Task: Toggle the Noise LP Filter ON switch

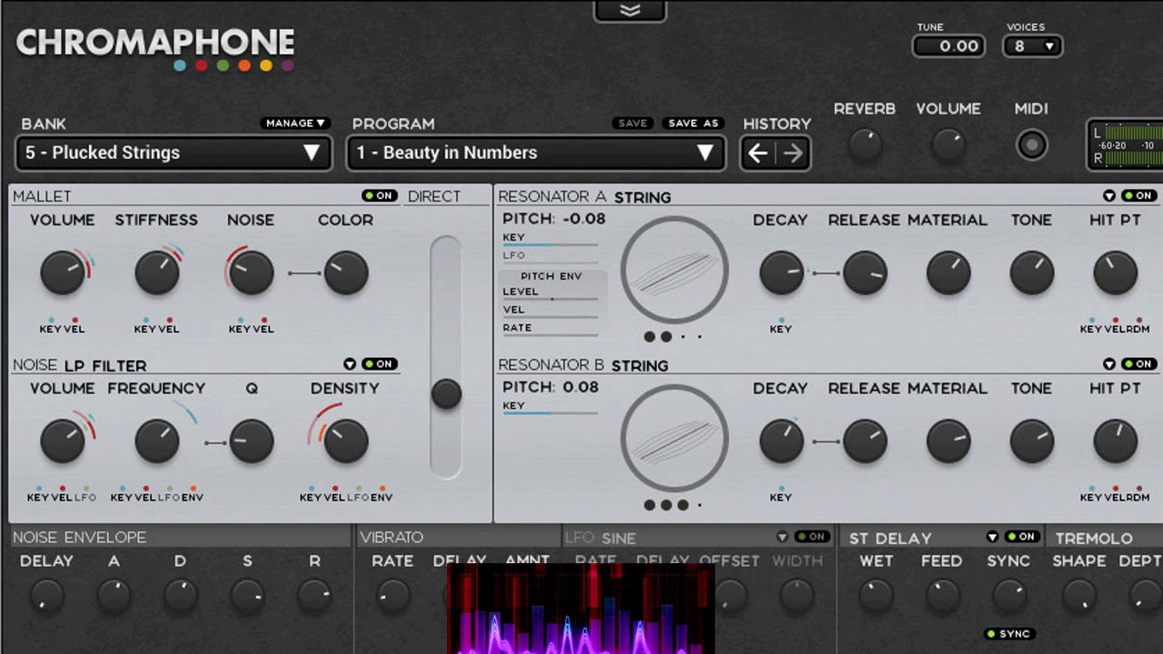Action: tap(380, 364)
